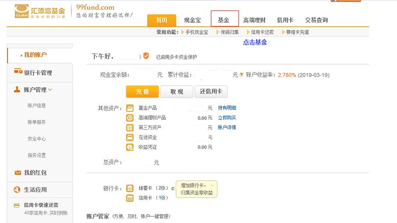This screenshot has width=397, height=223.
Task: Click the question mark near 账户收益率
Action: click(241, 75)
